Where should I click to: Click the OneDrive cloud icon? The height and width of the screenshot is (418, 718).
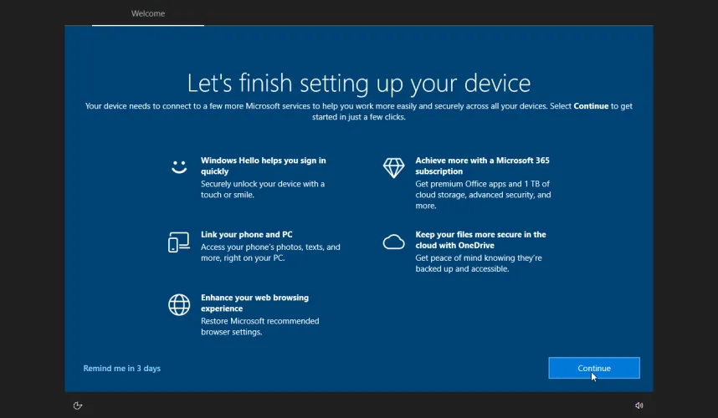click(393, 242)
